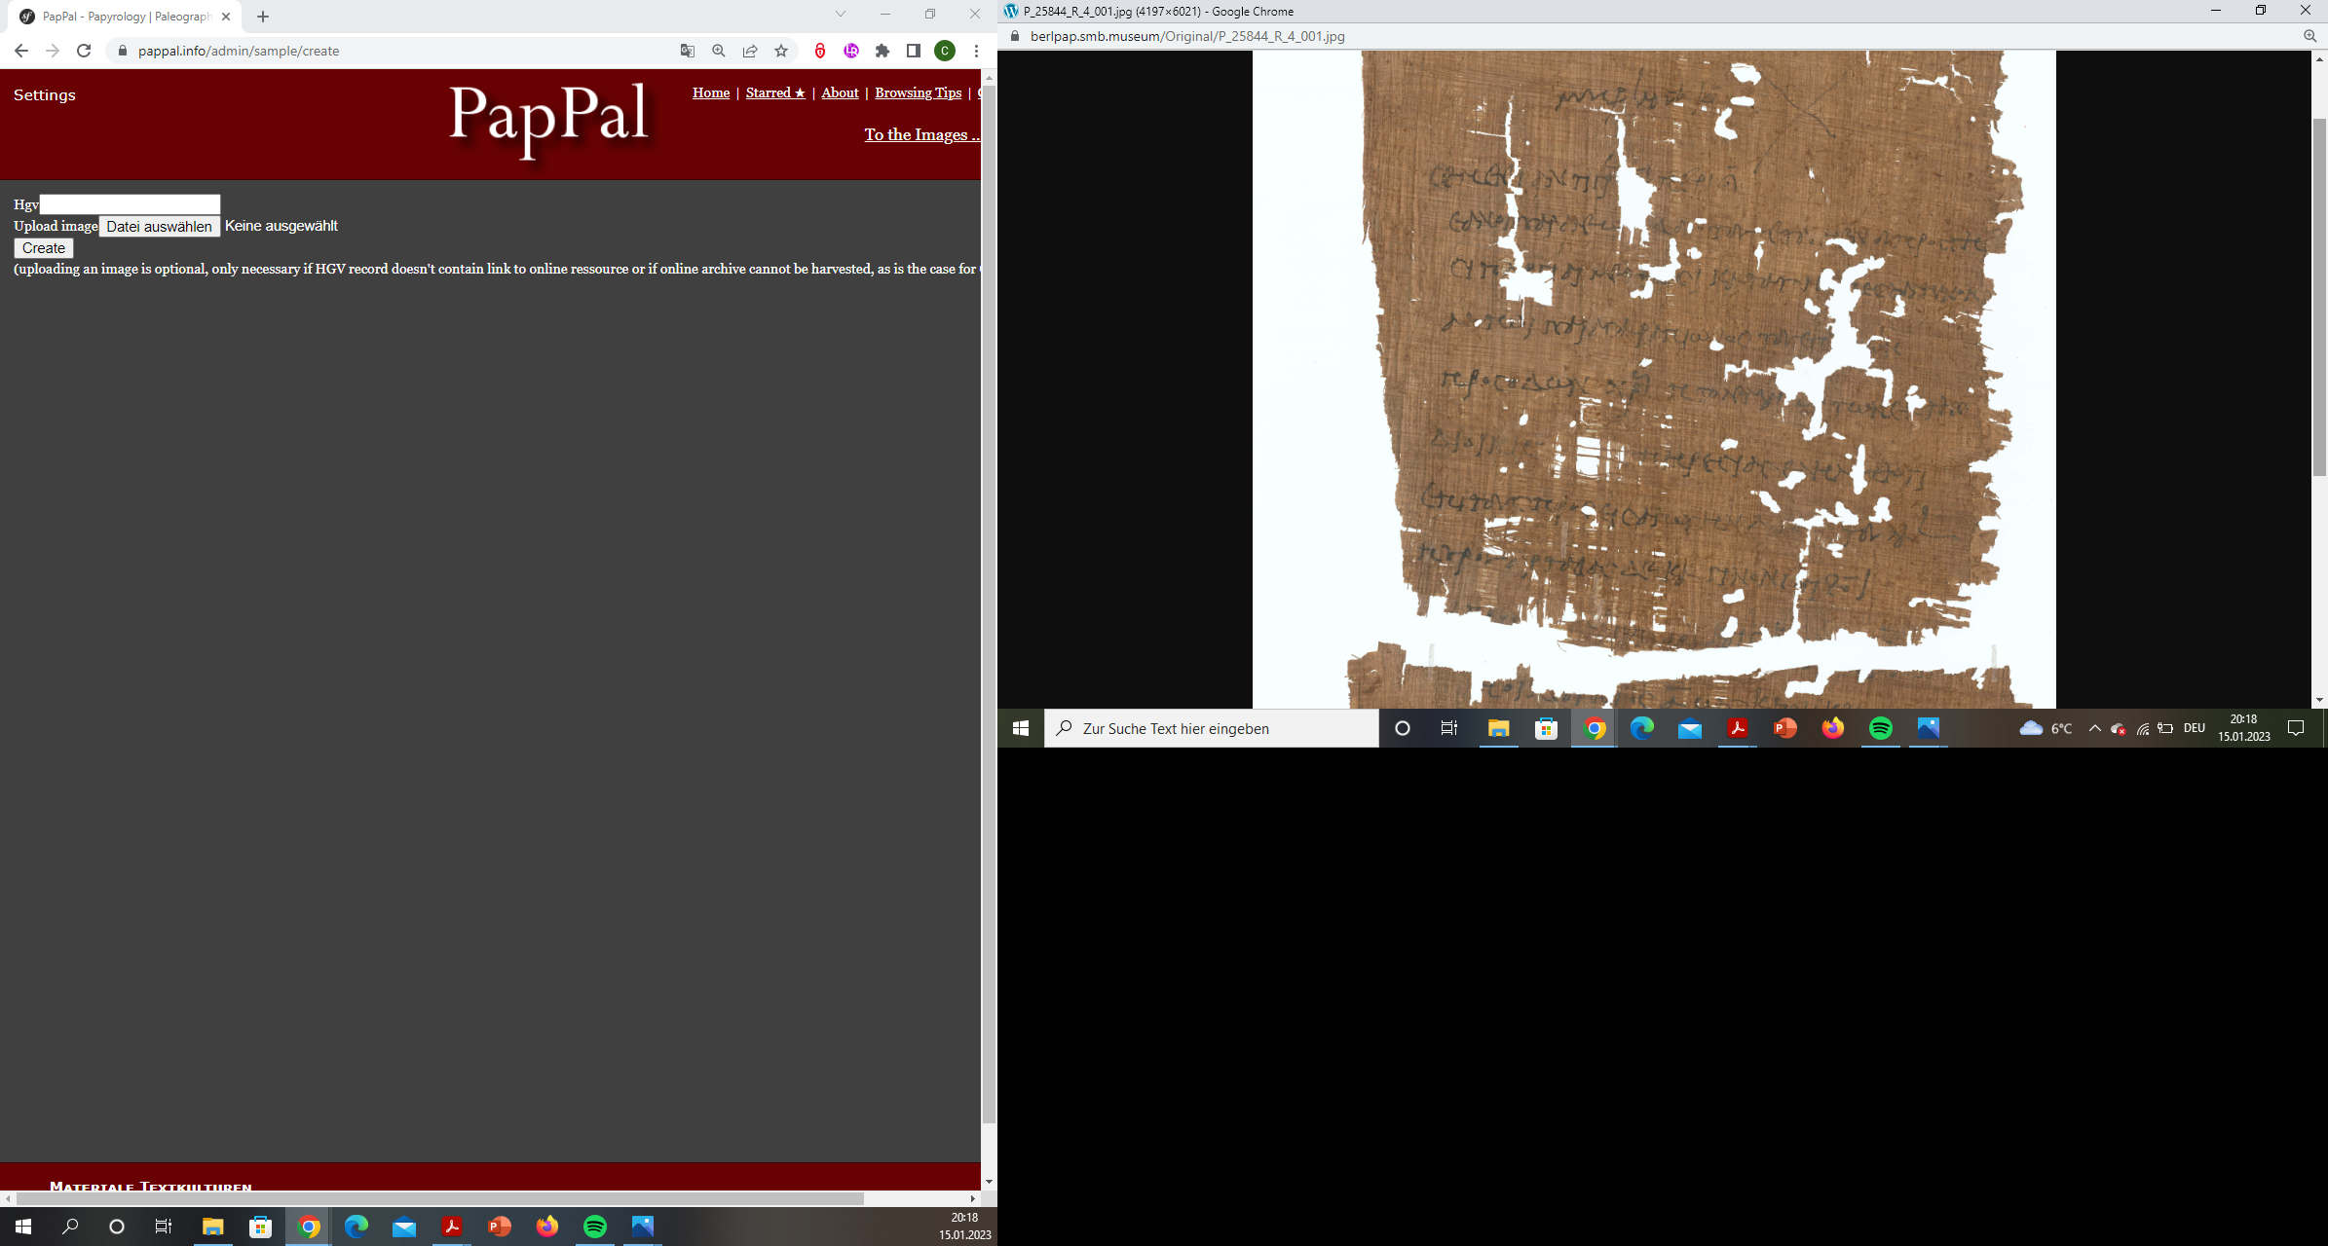Click the PapPal vertical scrollbar thumb
Screen dimensions: 2328x1246
pos(989,604)
